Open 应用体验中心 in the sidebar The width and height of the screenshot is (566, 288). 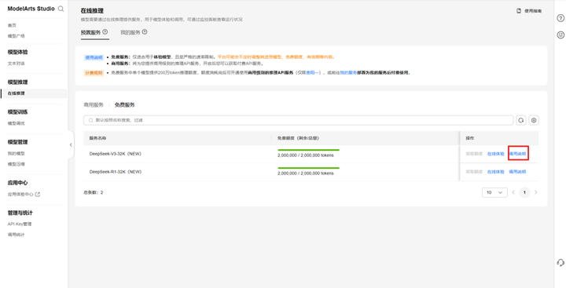20,195
